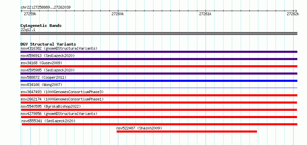Click the right arrowhead of the ruler

click(296, 11)
